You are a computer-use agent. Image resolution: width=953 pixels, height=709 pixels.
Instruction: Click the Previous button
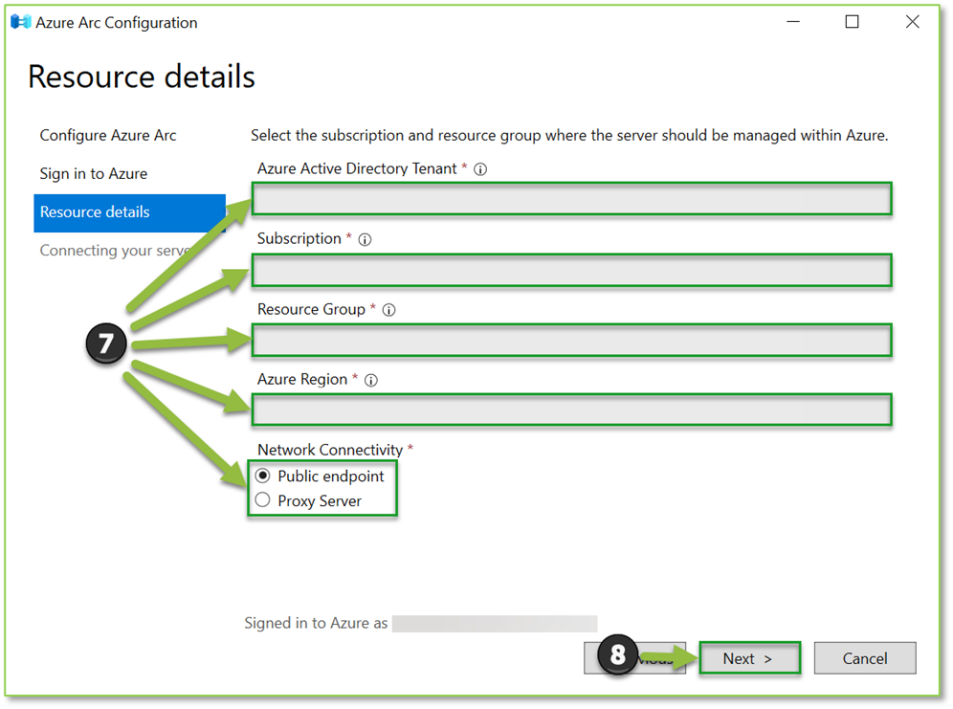click(x=634, y=658)
